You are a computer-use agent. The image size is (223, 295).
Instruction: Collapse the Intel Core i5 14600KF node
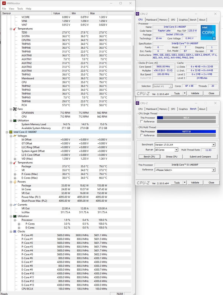[7, 132]
